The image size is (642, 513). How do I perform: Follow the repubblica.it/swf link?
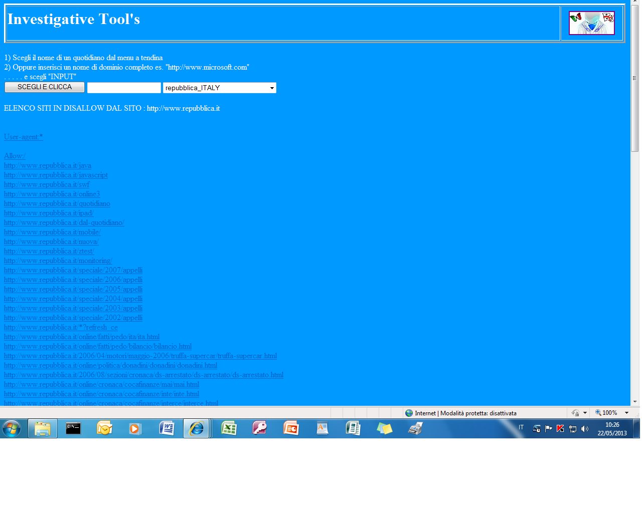[47, 184]
